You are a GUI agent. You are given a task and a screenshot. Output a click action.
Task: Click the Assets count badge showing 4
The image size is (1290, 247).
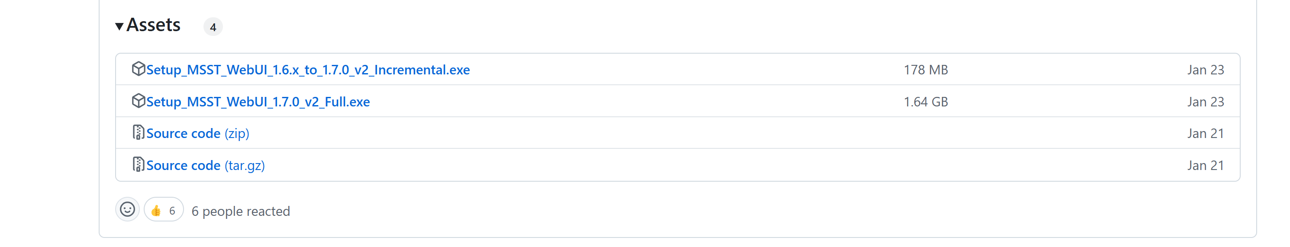(213, 27)
